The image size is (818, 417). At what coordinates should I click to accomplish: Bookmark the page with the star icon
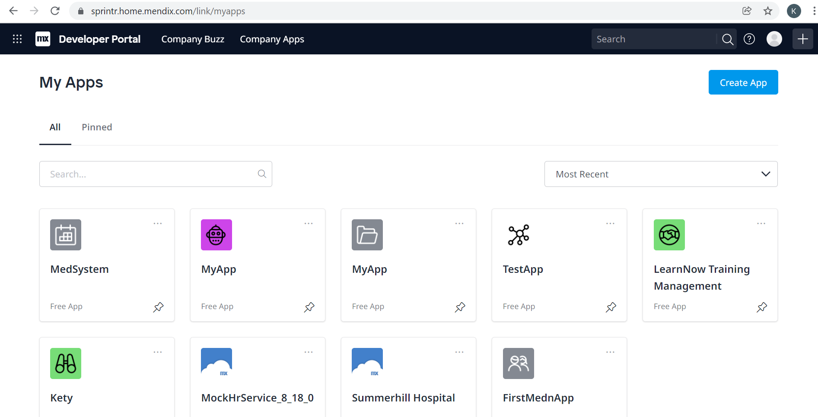pyautogui.click(x=768, y=11)
